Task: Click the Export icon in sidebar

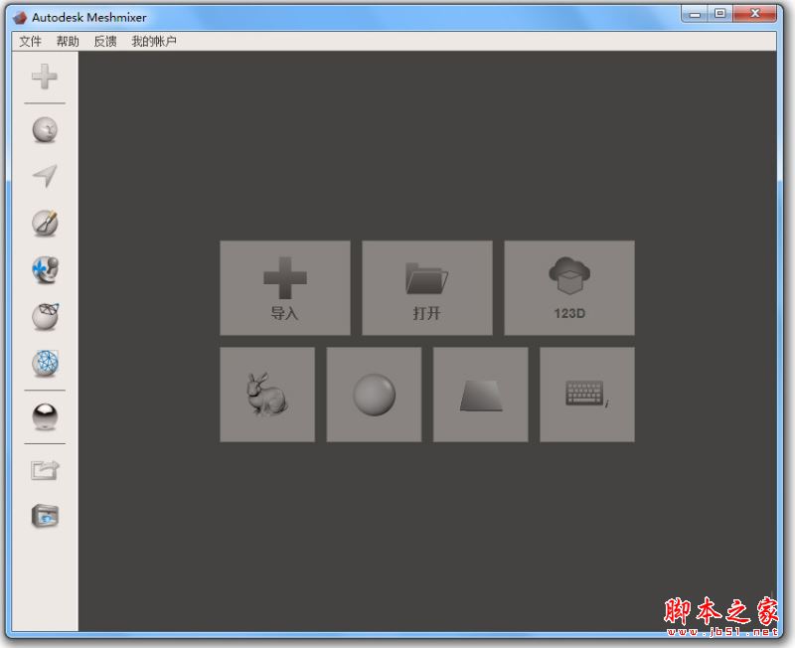Action: (45, 470)
